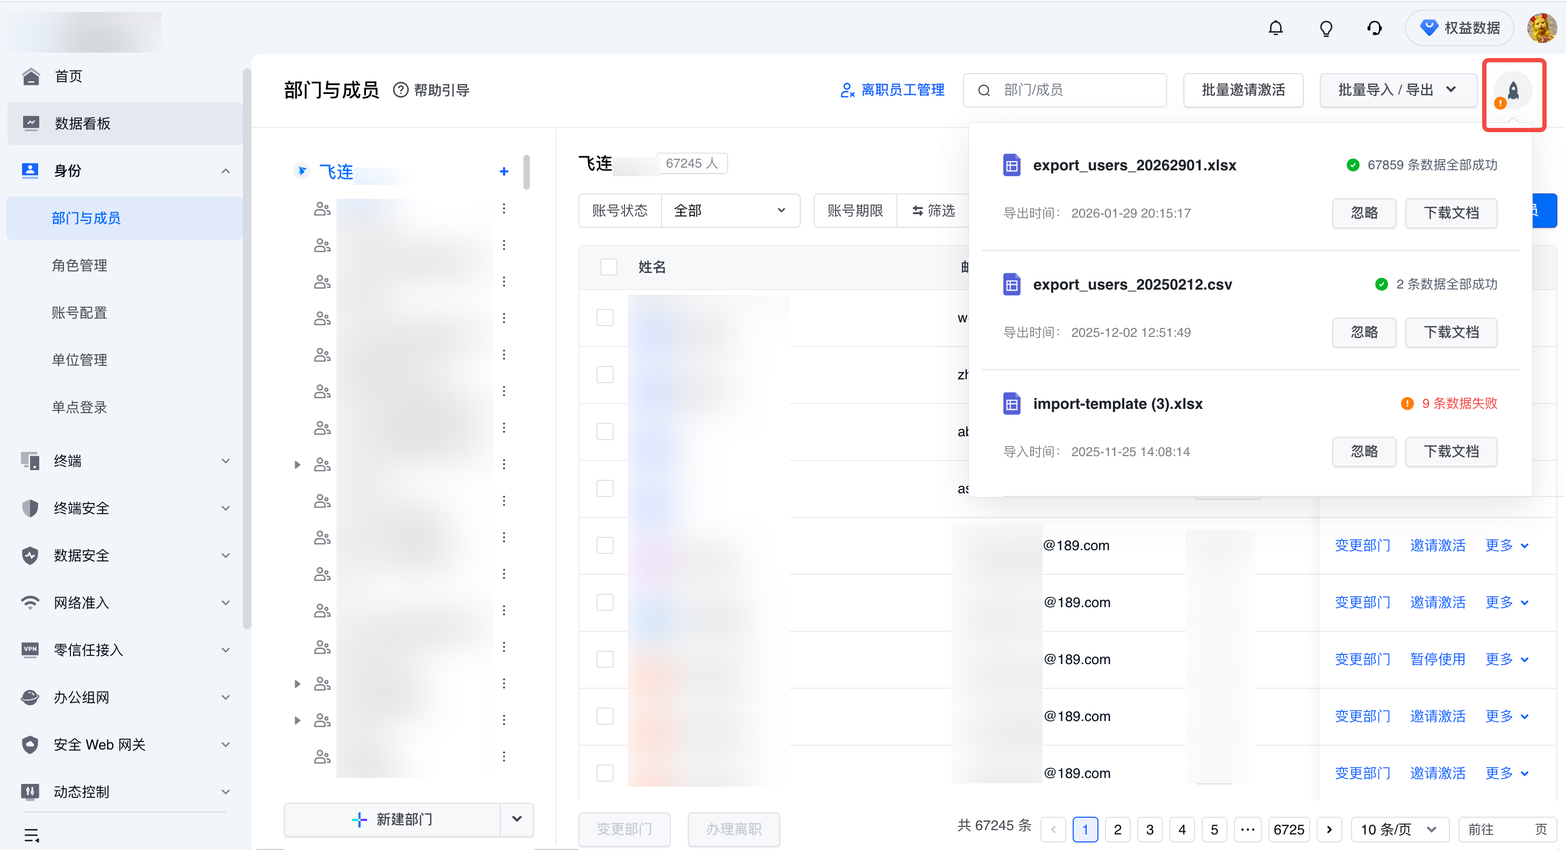Viewport: 1566px width, 850px height.
Task: Check the second member row checkbox
Action: [x=605, y=375]
